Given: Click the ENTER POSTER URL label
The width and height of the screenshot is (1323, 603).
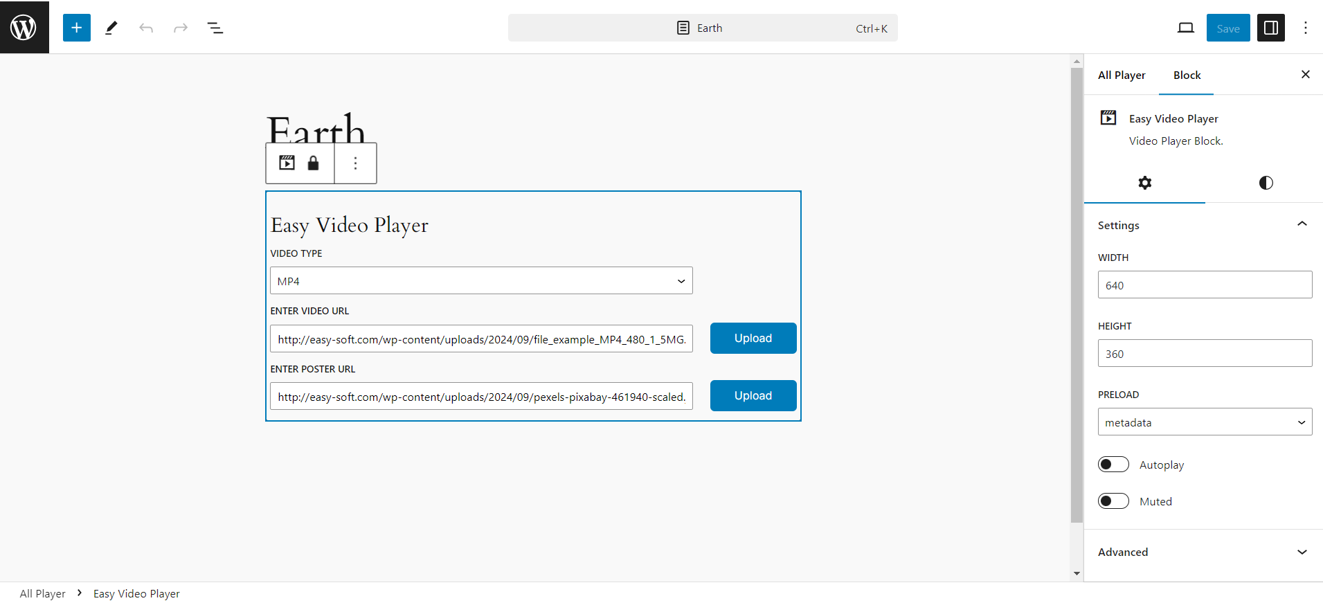Looking at the screenshot, I should [313, 369].
